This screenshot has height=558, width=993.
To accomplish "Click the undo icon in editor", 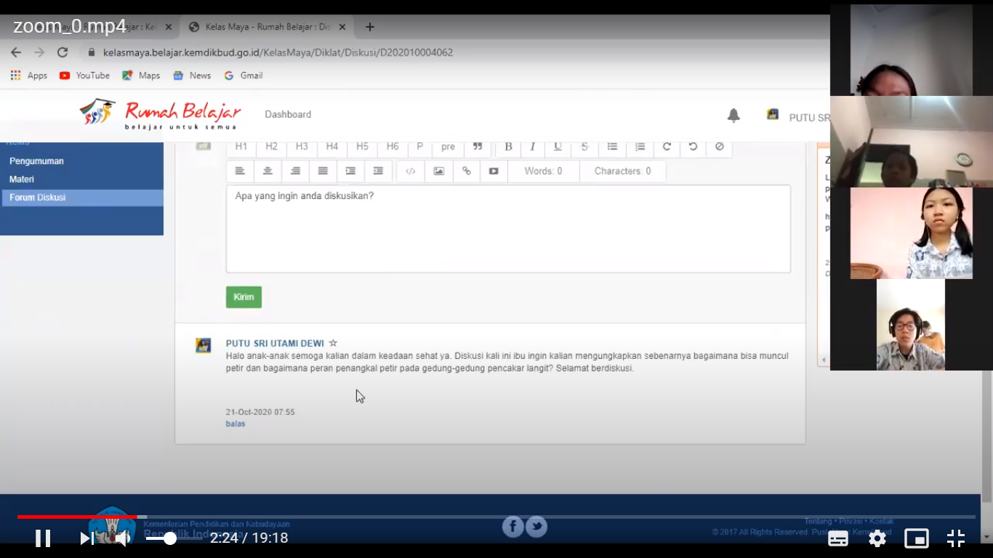I will tap(693, 147).
